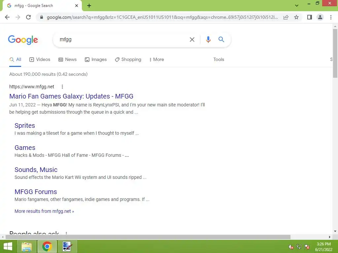Submit search with magnifying glass icon
This screenshot has height=253, width=338.
(221, 40)
